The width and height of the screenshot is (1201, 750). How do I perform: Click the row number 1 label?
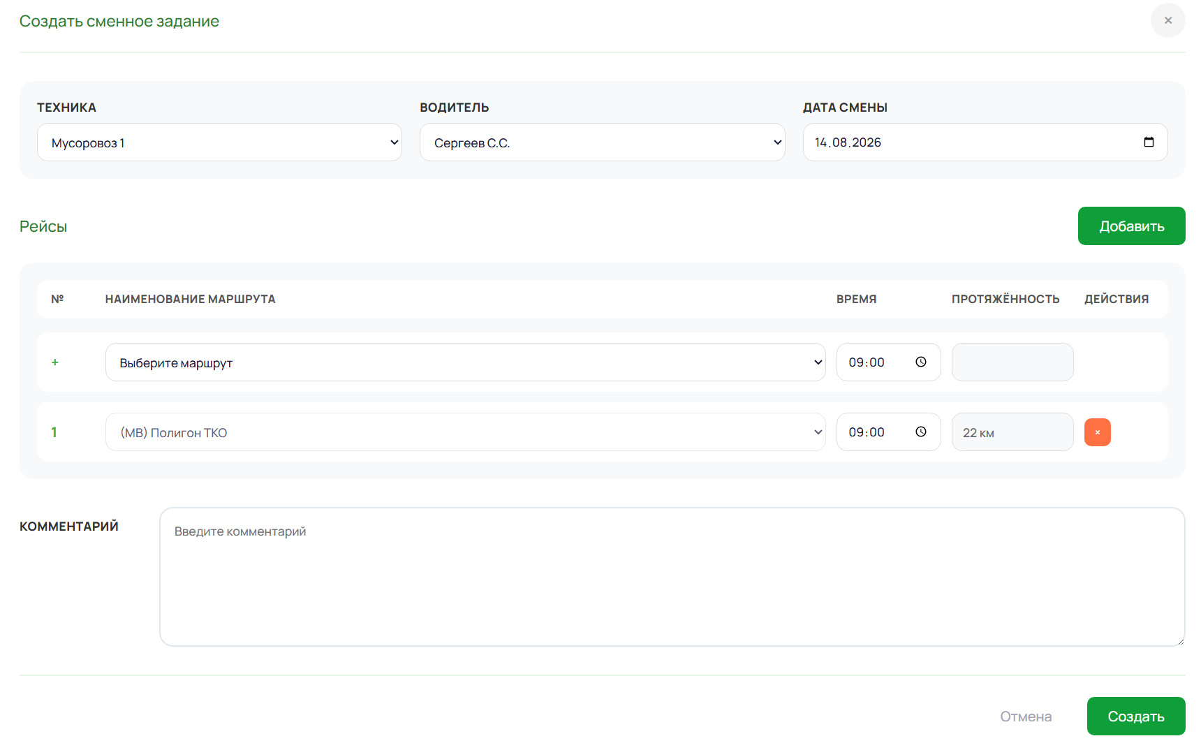tap(54, 432)
